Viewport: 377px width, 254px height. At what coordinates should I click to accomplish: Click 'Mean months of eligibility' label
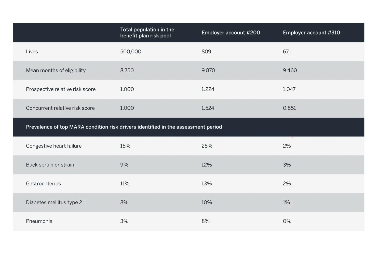[56, 70]
